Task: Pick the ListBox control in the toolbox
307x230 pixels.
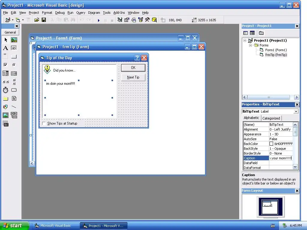Action: click(x=14, y=73)
